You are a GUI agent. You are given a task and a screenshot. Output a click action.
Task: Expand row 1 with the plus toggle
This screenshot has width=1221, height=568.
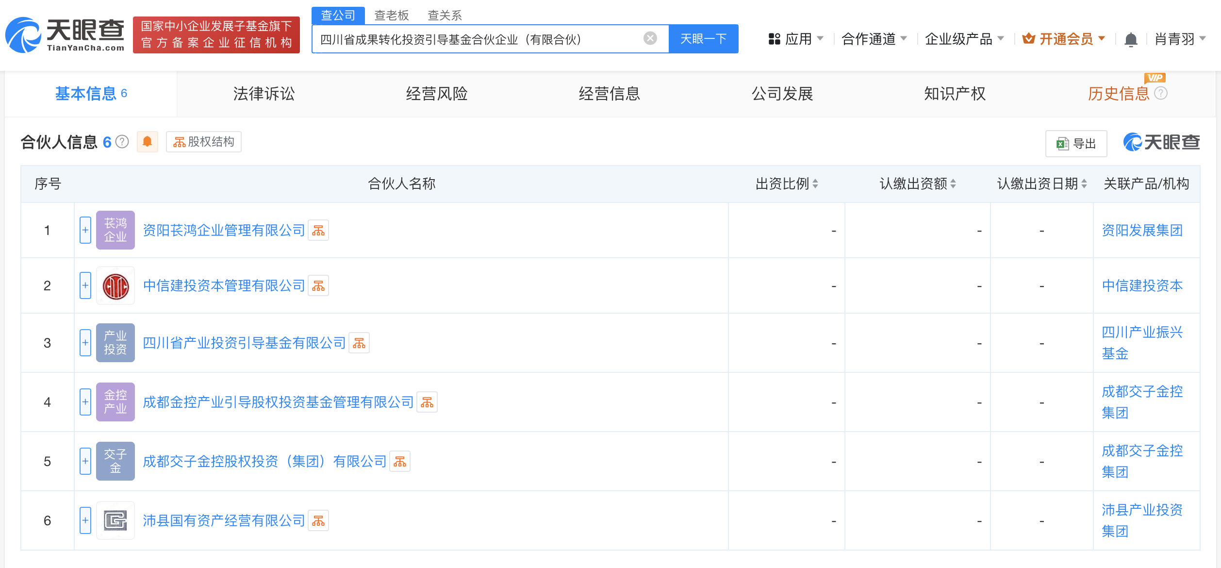click(x=85, y=230)
